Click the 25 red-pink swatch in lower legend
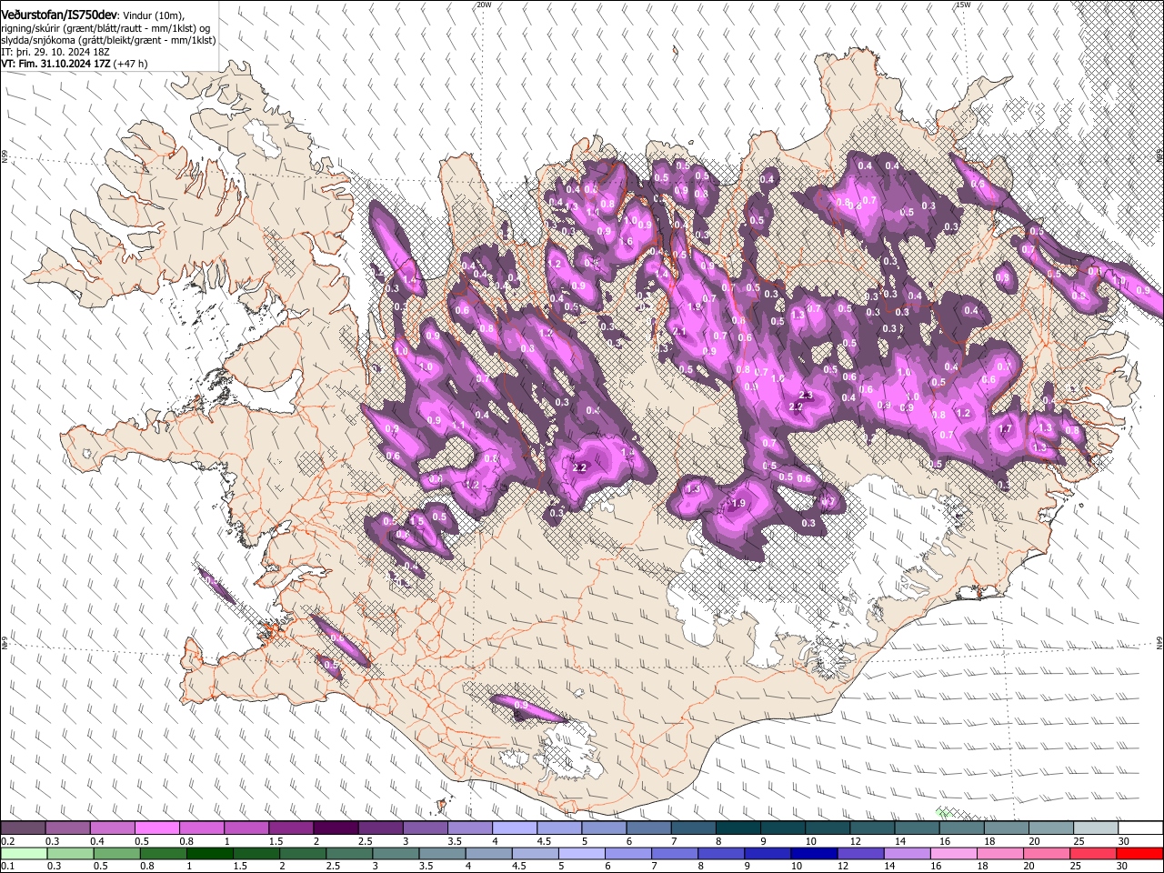Image resolution: width=1164 pixels, height=873 pixels. (x=1094, y=853)
